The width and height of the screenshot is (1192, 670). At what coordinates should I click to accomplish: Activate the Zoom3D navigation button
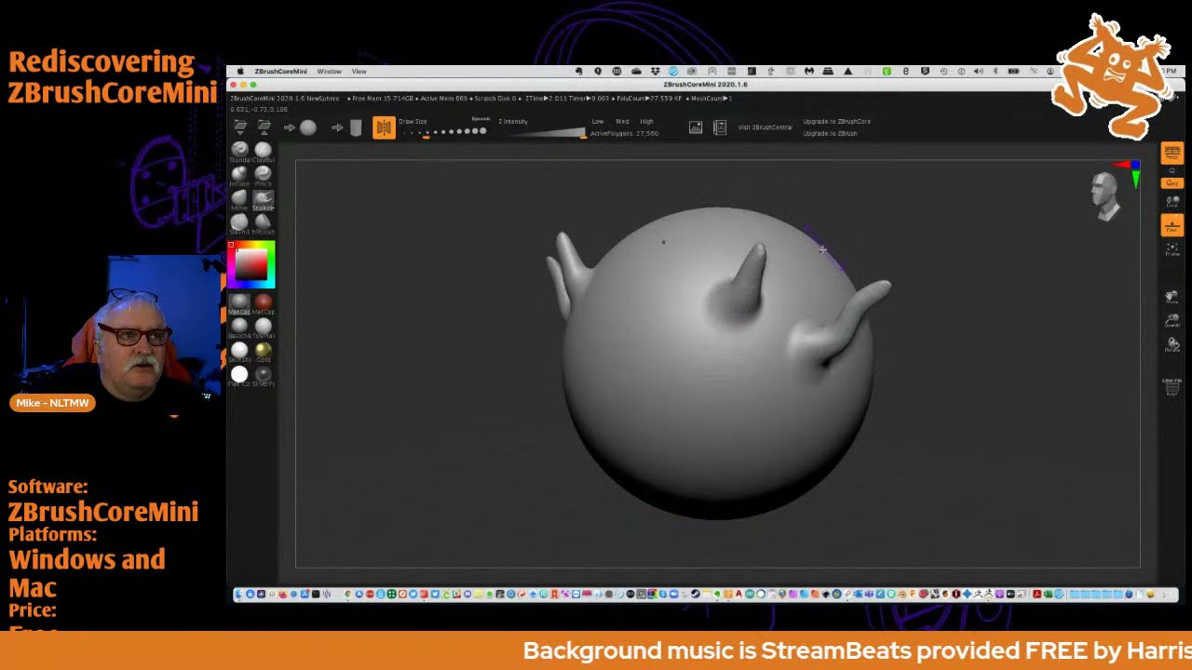tap(1172, 322)
